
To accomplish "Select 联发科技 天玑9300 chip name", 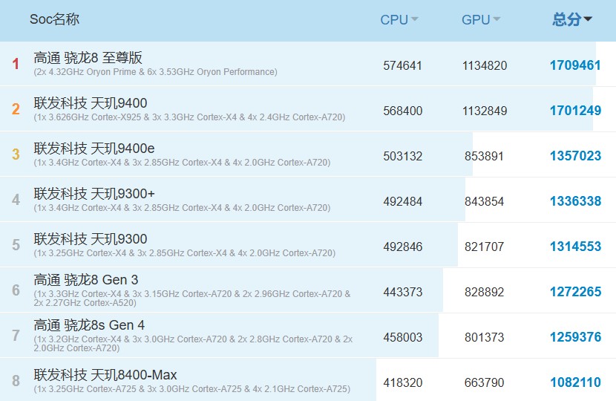I will point(91,238).
